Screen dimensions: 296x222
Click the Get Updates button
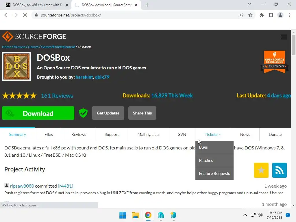[108, 113]
